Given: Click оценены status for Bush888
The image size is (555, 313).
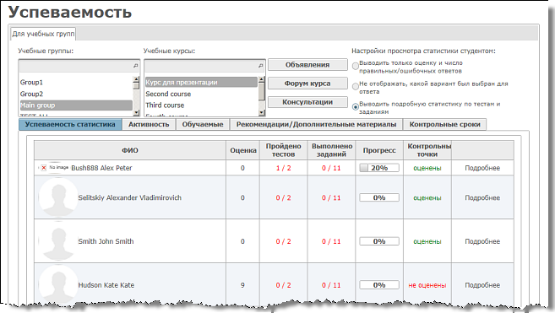Looking at the screenshot, I should tap(427, 168).
